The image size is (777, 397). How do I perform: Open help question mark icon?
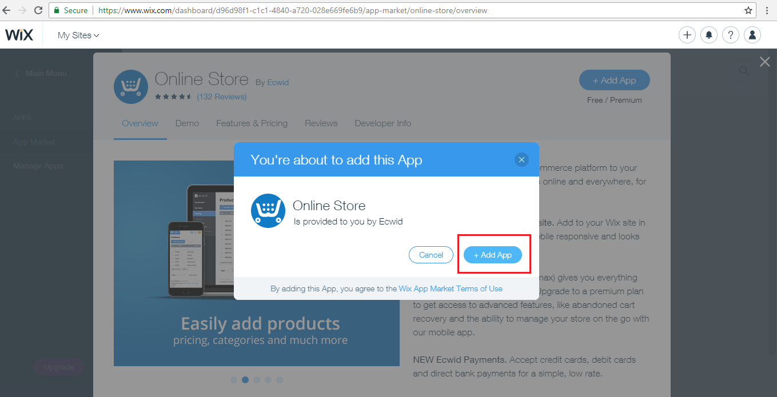[x=731, y=35]
